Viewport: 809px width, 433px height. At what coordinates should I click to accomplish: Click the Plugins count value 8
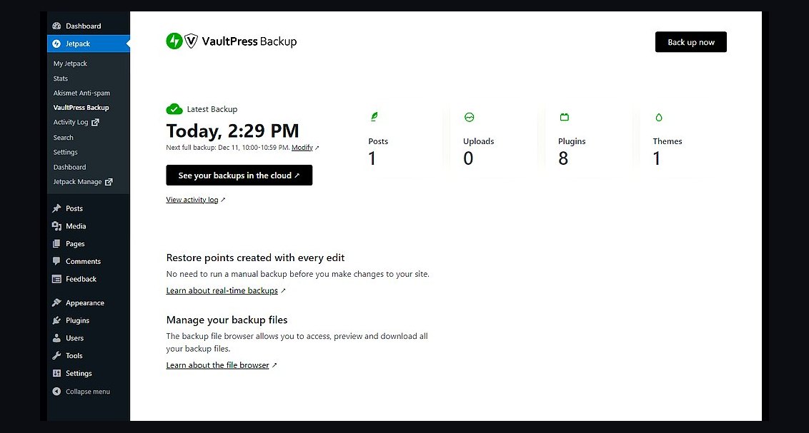563,158
